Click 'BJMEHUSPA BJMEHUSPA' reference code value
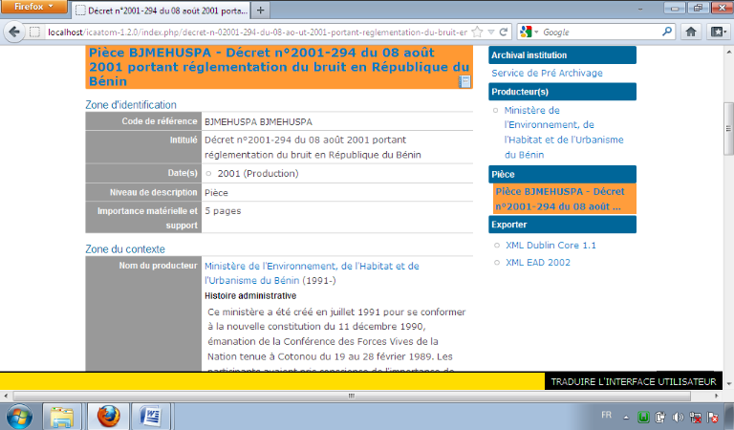The width and height of the screenshot is (734, 430). [258, 121]
